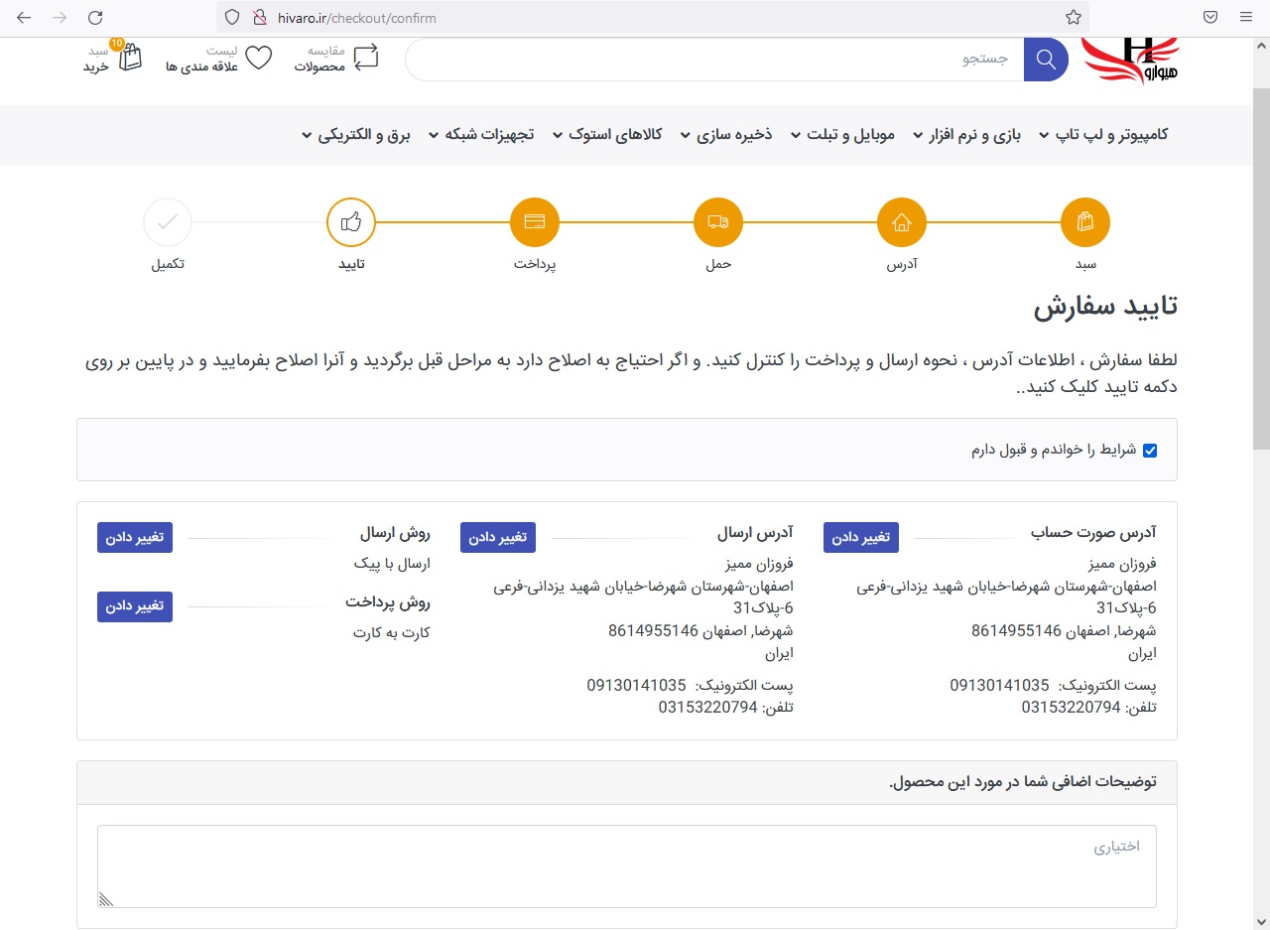Viewport: 1270px width, 930px height.
Task: Bookmark this page with the star icon
Action: [x=1073, y=17]
